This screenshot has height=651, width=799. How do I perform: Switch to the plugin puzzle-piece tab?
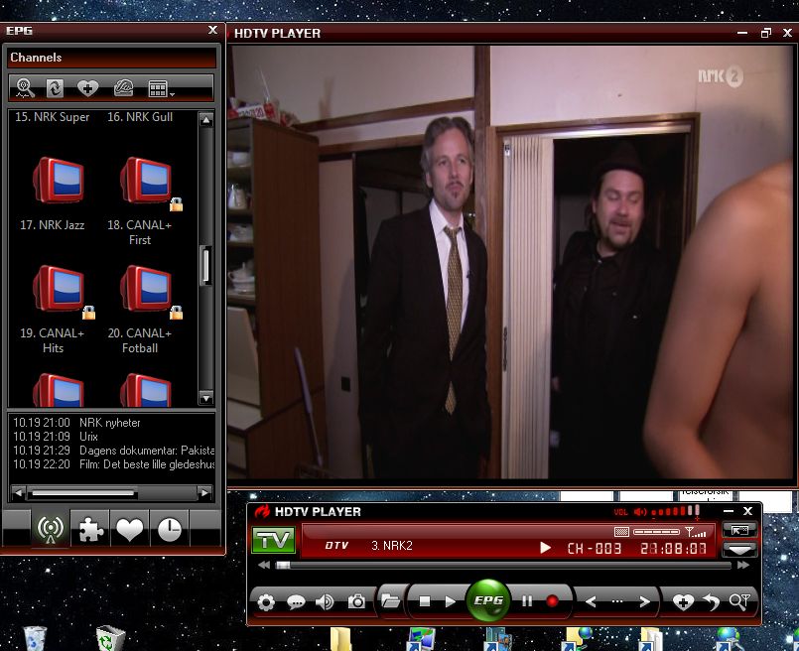90,528
